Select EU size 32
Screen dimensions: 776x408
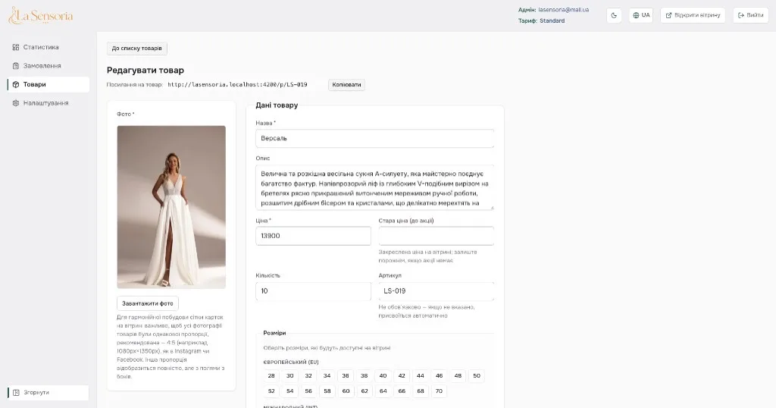[x=308, y=376]
